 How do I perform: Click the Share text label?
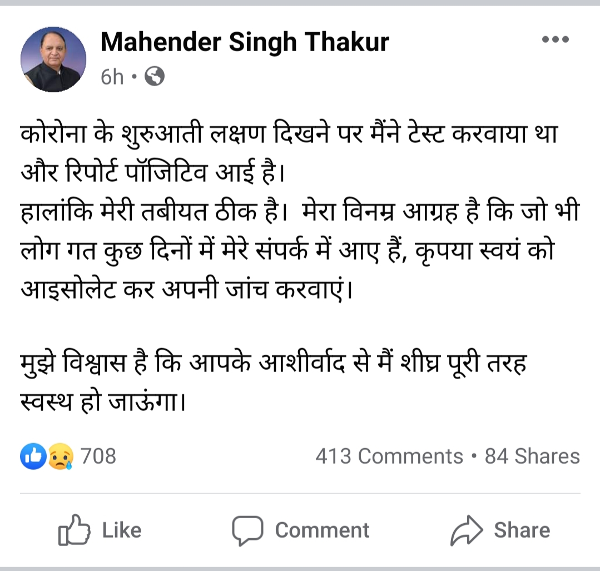pyautogui.click(x=522, y=530)
